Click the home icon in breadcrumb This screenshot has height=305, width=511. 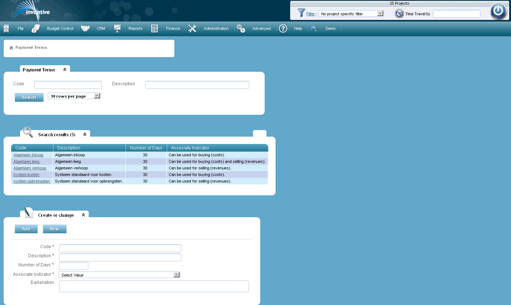pyautogui.click(x=11, y=48)
